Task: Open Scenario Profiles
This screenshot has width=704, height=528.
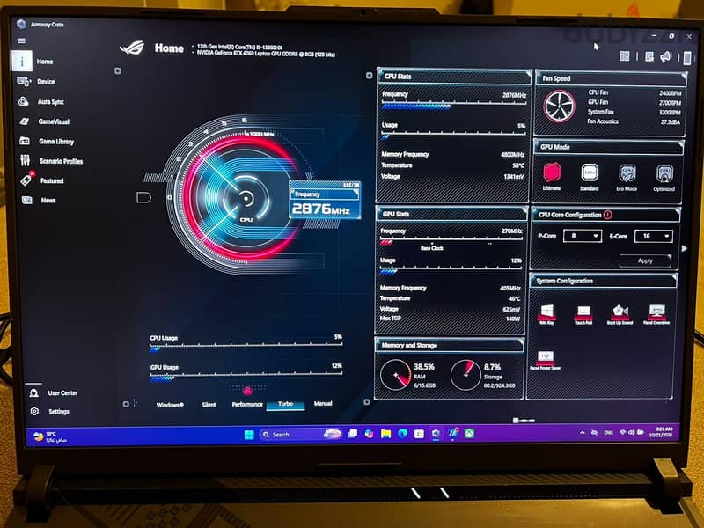Action: point(51,161)
